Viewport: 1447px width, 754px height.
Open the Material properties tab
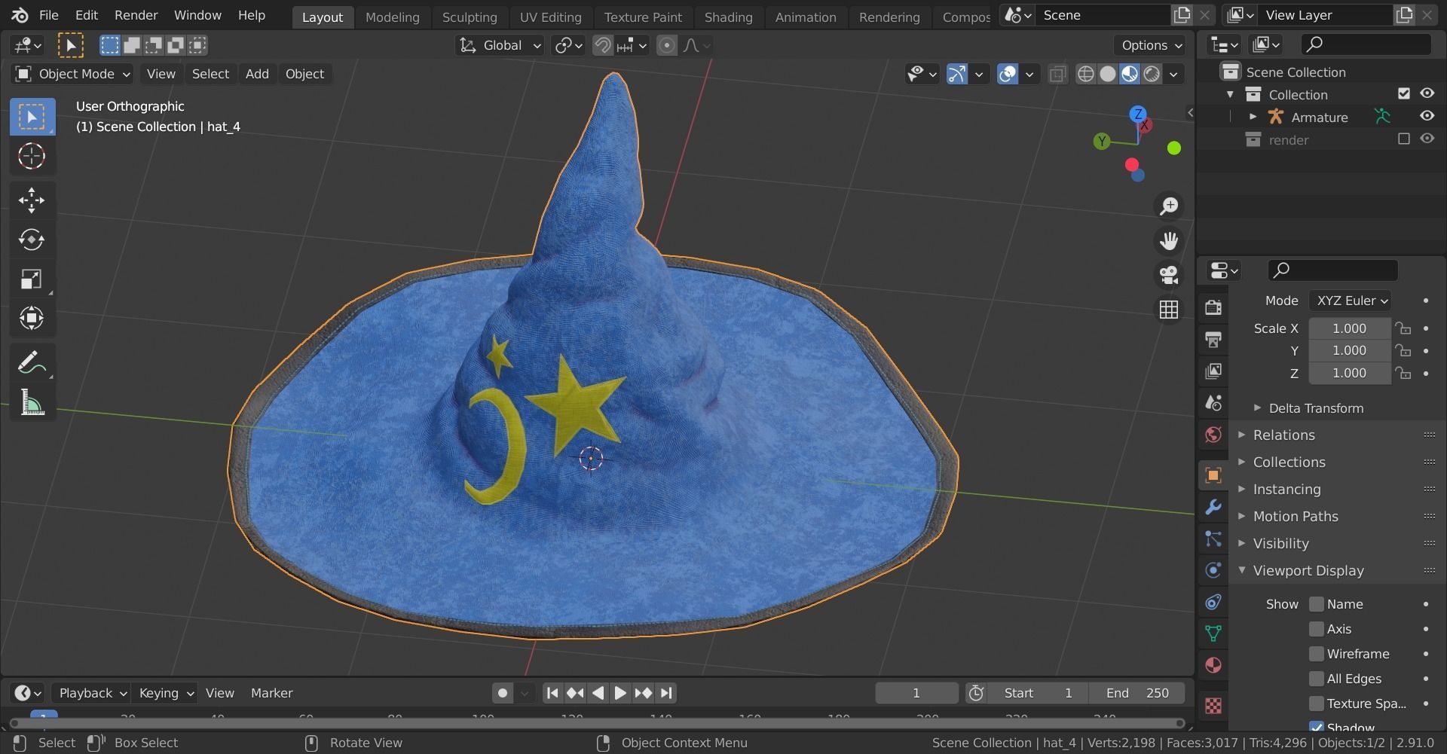pyautogui.click(x=1213, y=665)
